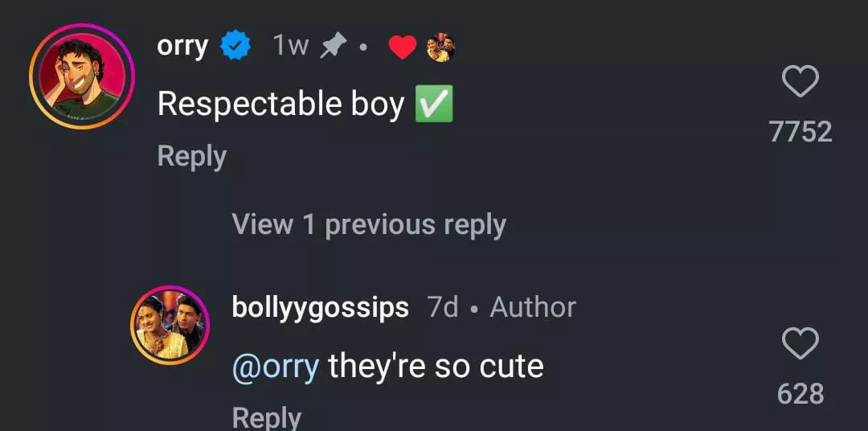This screenshot has width=868, height=431.
Task: Expand View 1 previous reply
Action: tap(369, 224)
